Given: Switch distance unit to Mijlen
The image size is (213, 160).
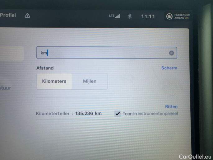Looking at the screenshot, I should click(x=90, y=81).
